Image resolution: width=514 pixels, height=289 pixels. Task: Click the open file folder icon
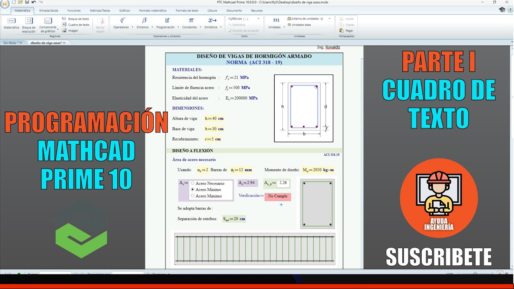pos(20,2)
